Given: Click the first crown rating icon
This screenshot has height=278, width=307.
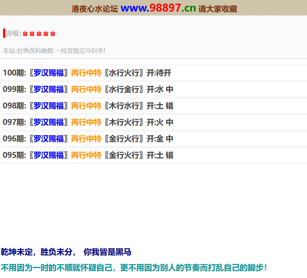Looking at the screenshot, I should pos(25,34).
